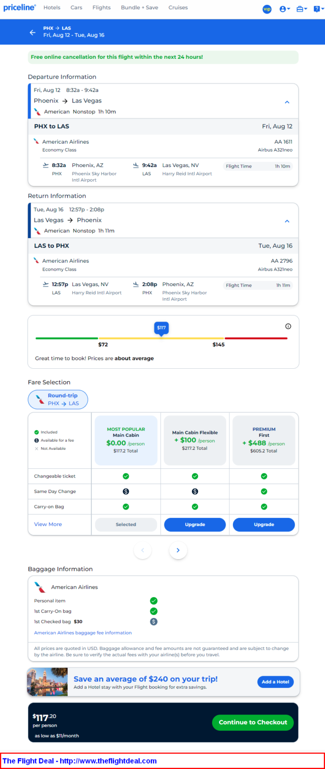
Task: Click the arrival plane icon at 2:08p
Action: (136, 284)
